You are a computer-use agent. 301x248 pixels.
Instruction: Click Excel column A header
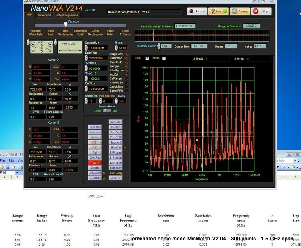pyautogui.click(x=5, y=177)
